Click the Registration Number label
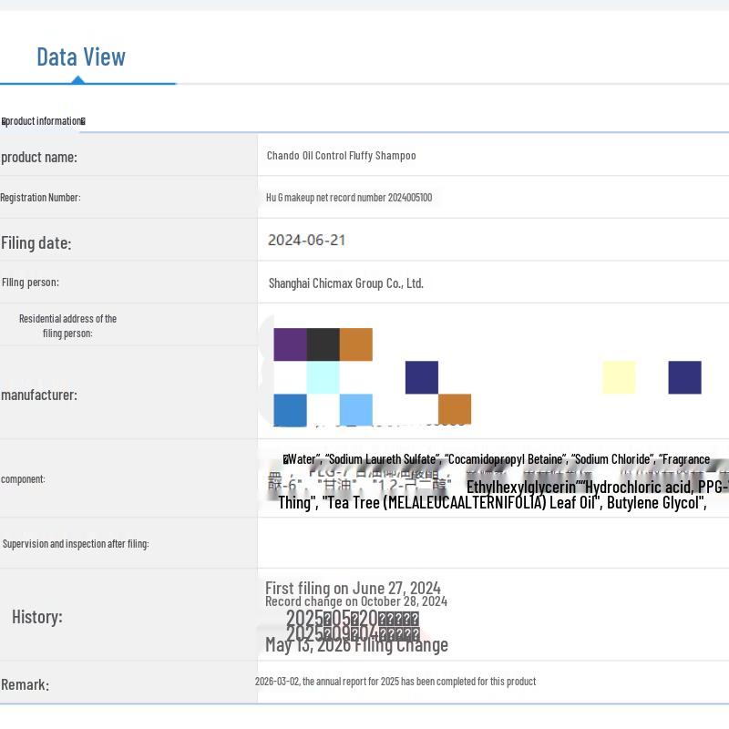The image size is (729, 729). [40, 198]
